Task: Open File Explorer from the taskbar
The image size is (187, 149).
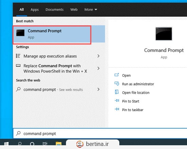Action: (58, 144)
